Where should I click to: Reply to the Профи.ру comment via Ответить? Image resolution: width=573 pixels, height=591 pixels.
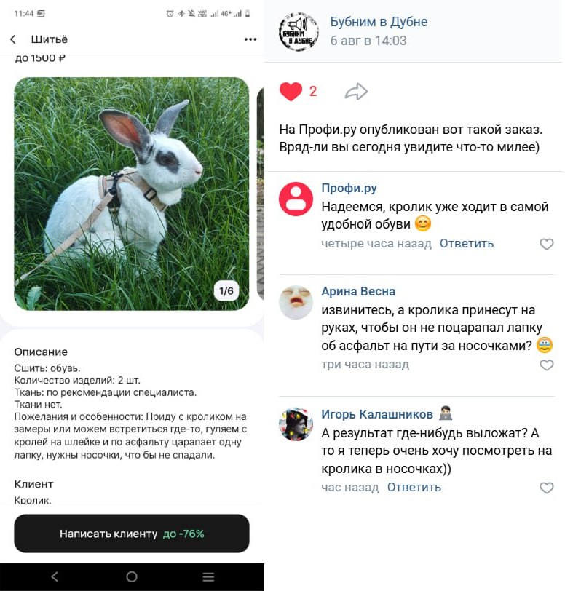(x=467, y=244)
